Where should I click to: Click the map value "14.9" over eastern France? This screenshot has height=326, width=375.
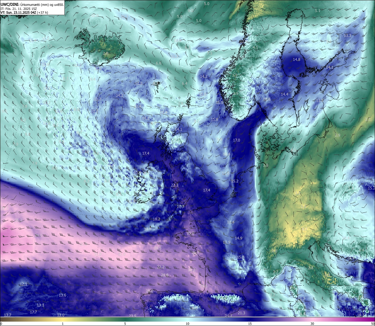(239, 238)
